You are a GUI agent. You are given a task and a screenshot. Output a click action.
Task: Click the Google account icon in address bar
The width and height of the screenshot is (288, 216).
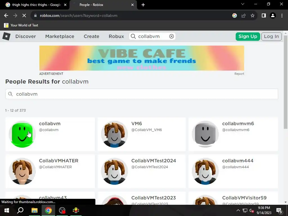tap(234, 16)
